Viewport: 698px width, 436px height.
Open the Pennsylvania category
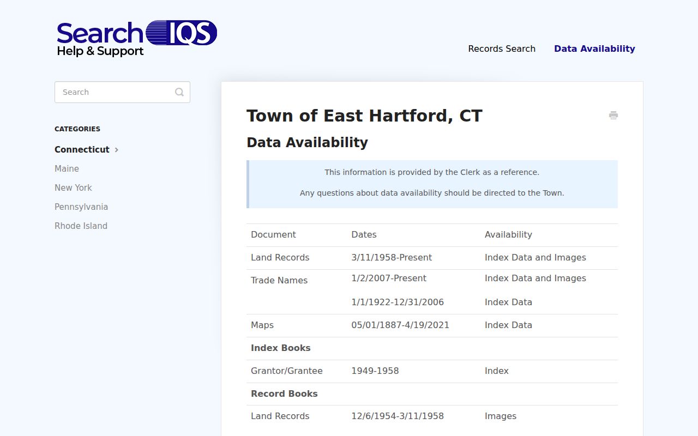81,207
